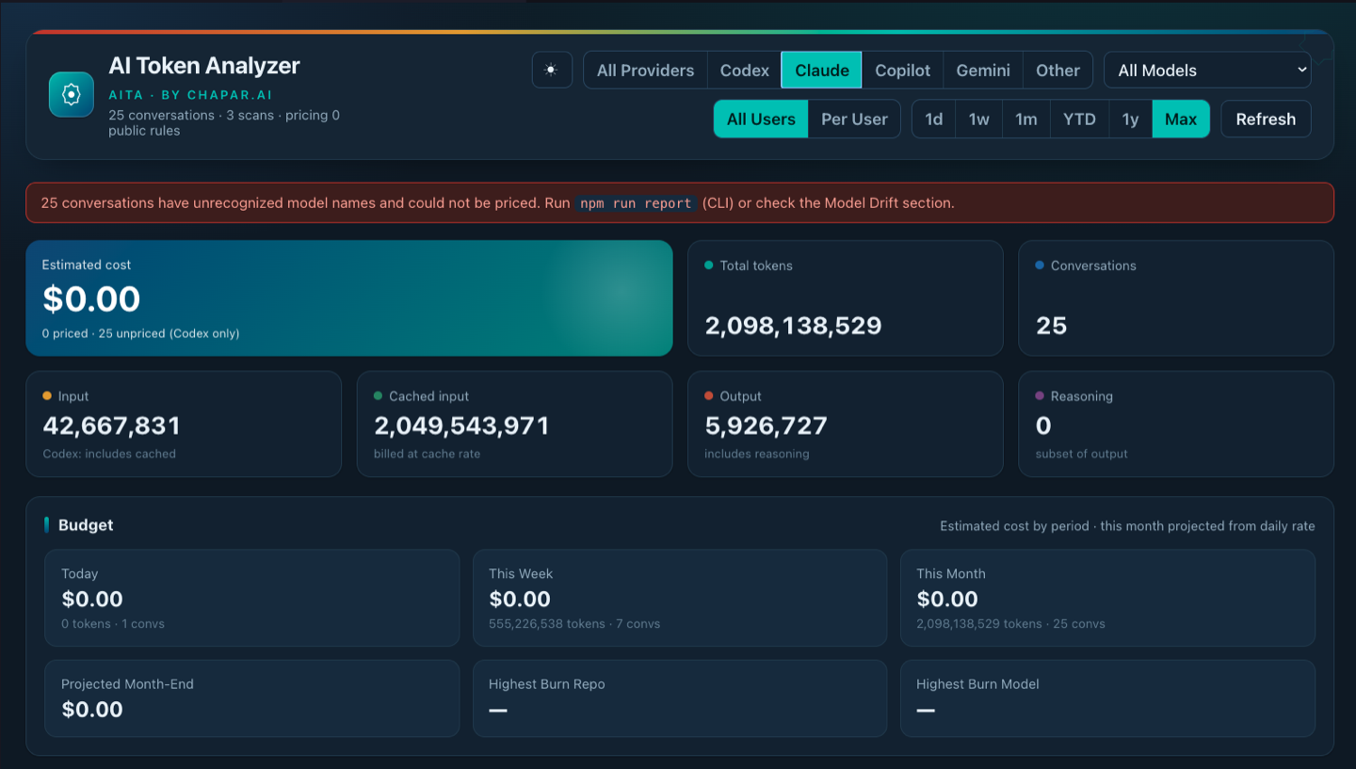Click the blue dot beside Conversations
This screenshot has width=1356, height=769.
pyautogui.click(x=1040, y=265)
